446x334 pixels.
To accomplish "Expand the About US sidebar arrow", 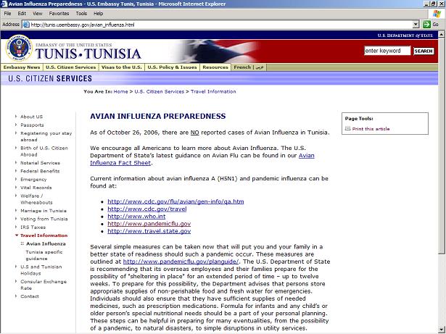I will tap(16, 116).
